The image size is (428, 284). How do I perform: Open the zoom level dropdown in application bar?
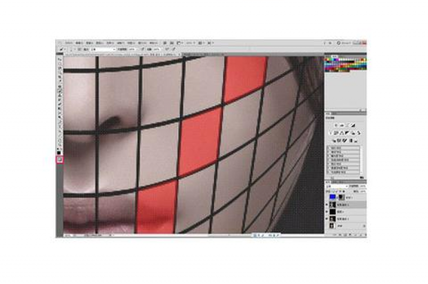coord(189,43)
